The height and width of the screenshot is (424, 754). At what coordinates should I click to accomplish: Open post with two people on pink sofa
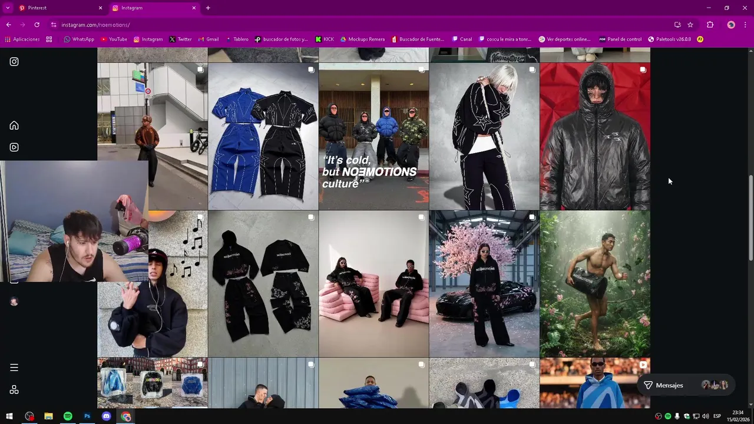(x=373, y=284)
